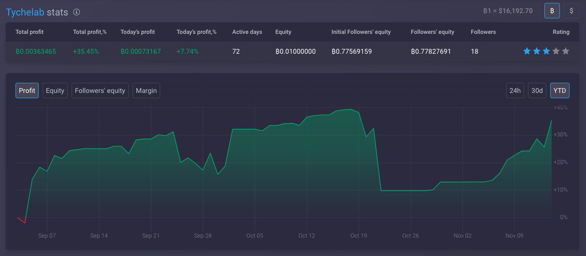The image size is (586, 256).
Task: Click the Followers count 18
Action: [x=475, y=51]
